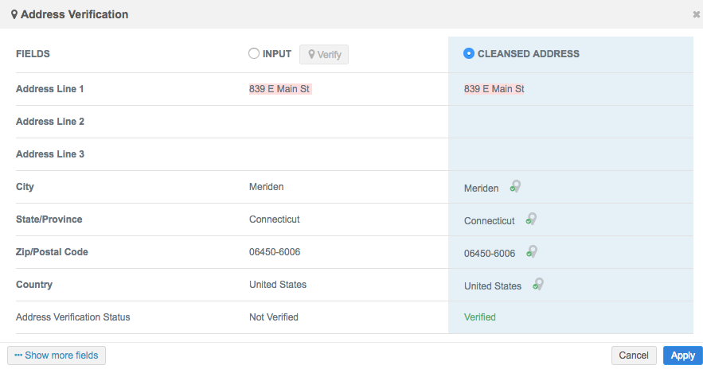Viewport: 703px width, 369px height.
Task: Click the verified pin icon beside cleansed Meriden
Action: (x=516, y=187)
